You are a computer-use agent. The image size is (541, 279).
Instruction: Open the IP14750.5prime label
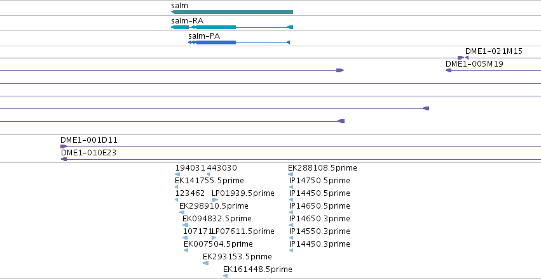tap(320, 181)
